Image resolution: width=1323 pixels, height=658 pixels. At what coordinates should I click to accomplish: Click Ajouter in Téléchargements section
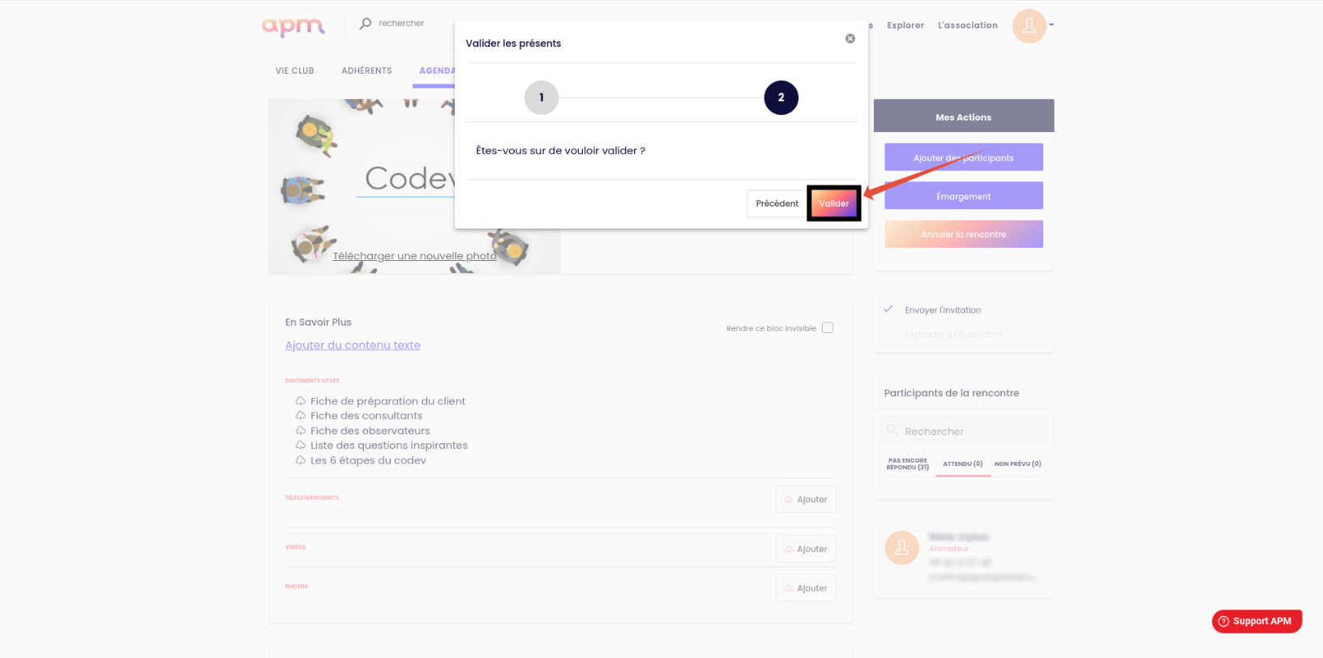[806, 499]
